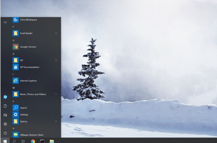This screenshot has width=217, height=143.
Task: Open Settings gear in the Start sidebar
Action: 5,124
